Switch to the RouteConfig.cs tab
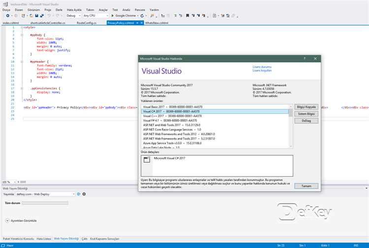The width and height of the screenshot is (369, 248). click(x=87, y=23)
